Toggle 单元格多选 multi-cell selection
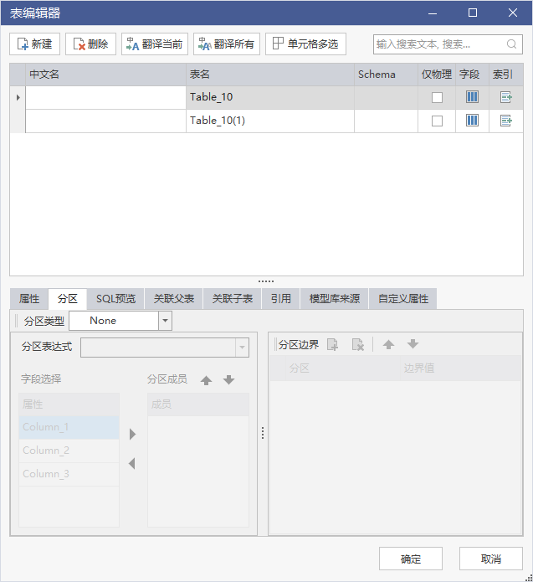The height and width of the screenshot is (582, 533). coord(305,44)
